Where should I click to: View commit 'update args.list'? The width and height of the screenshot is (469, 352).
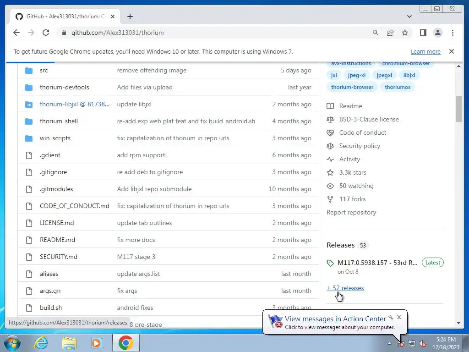138,274
